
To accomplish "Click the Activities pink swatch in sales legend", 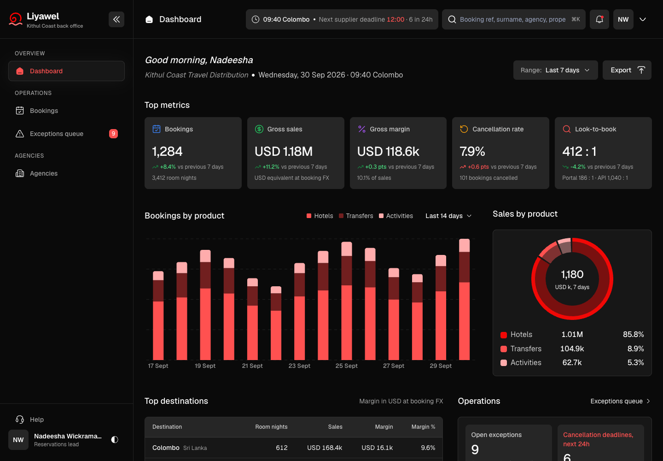I will click(x=504, y=363).
